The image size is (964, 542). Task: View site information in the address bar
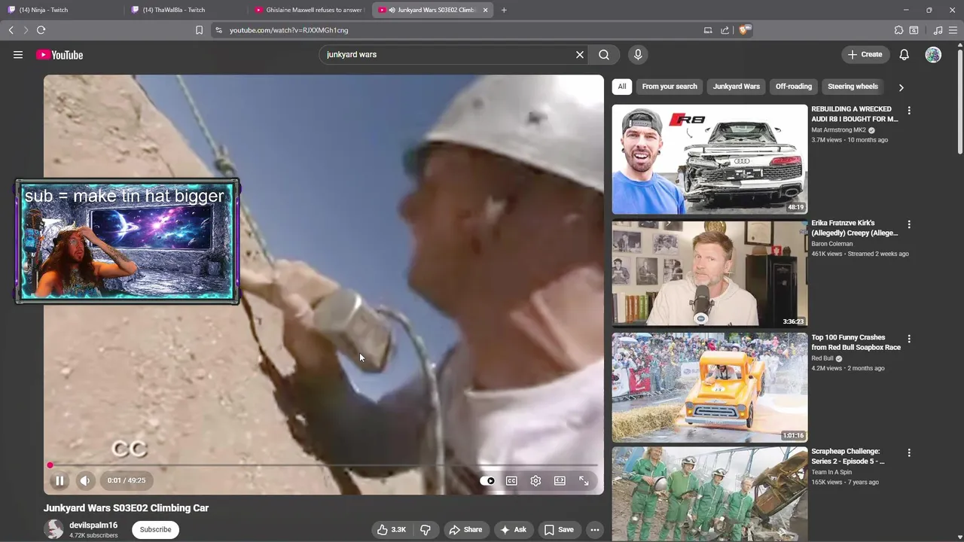click(x=219, y=30)
